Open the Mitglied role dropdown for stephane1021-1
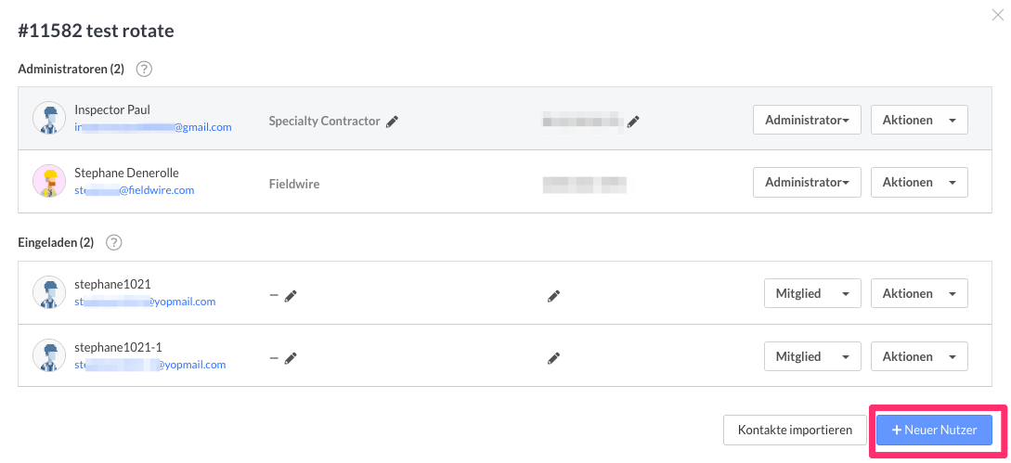1011x463 pixels. coord(811,356)
